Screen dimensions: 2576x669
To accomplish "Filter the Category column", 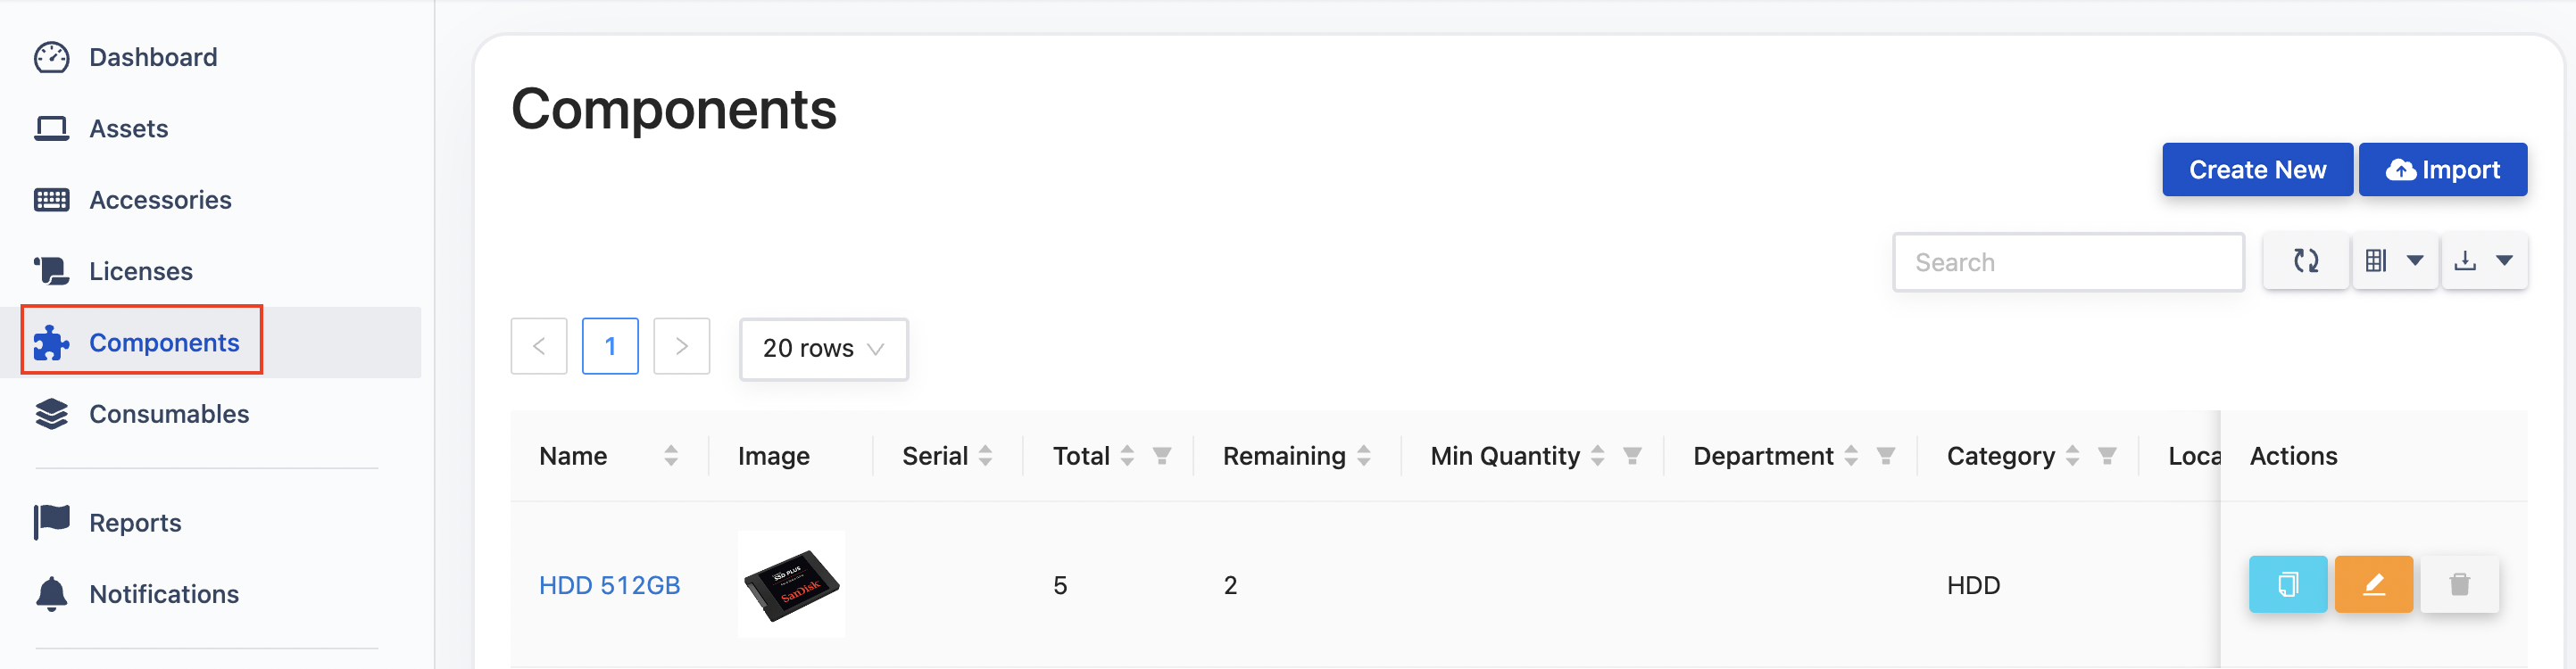I will [x=2106, y=456].
